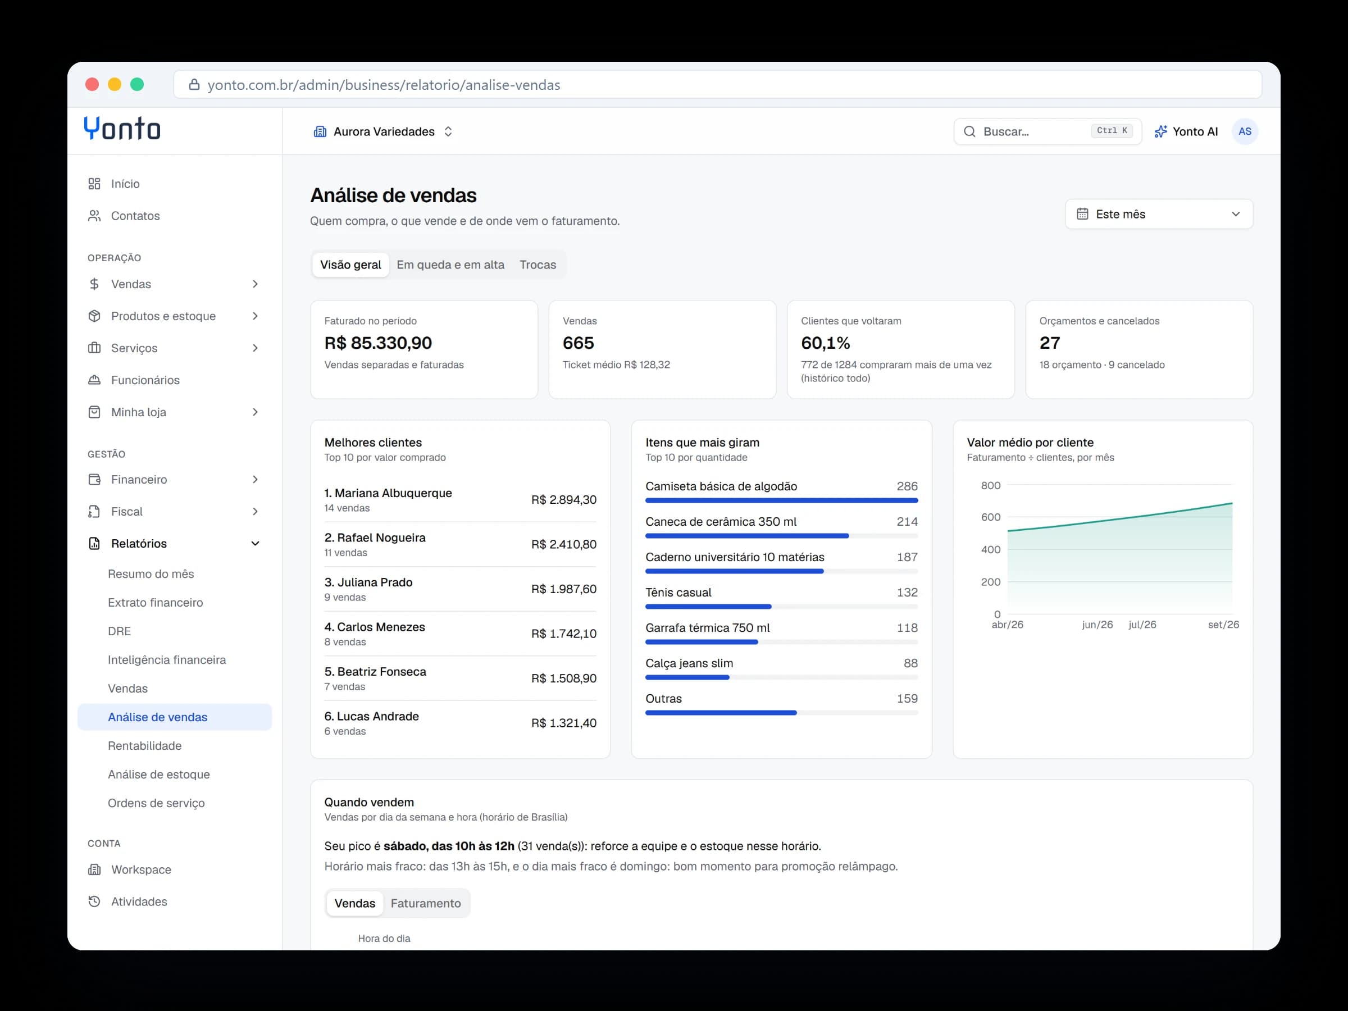Click the Yonto logo
The height and width of the screenshot is (1011, 1348).
point(122,129)
